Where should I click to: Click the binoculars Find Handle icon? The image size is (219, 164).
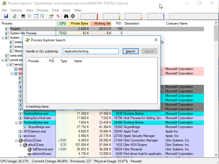coord(66,16)
